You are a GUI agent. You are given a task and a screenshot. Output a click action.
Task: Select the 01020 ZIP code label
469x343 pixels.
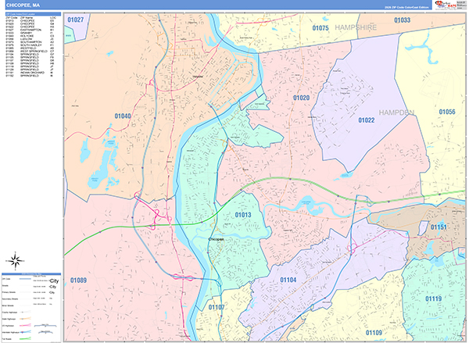point(302,98)
